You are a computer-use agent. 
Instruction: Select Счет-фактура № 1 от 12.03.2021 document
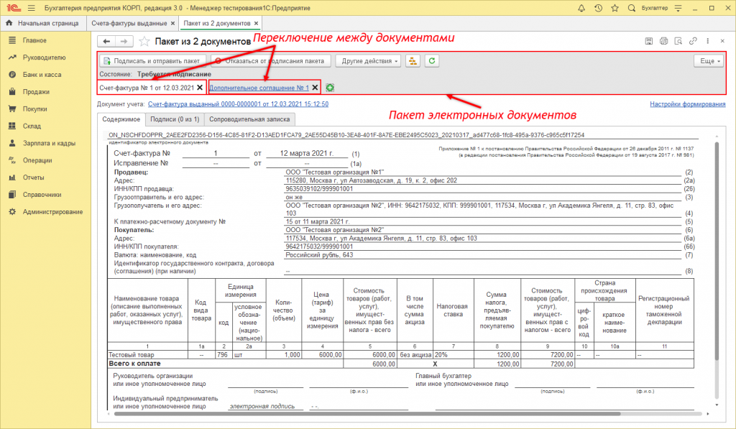pos(147,88)
